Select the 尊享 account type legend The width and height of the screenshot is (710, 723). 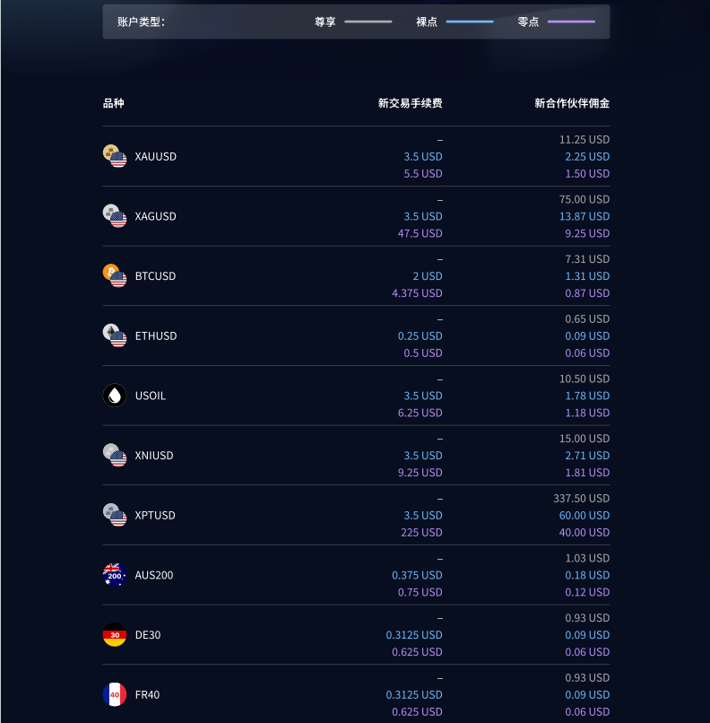[353, 22]
